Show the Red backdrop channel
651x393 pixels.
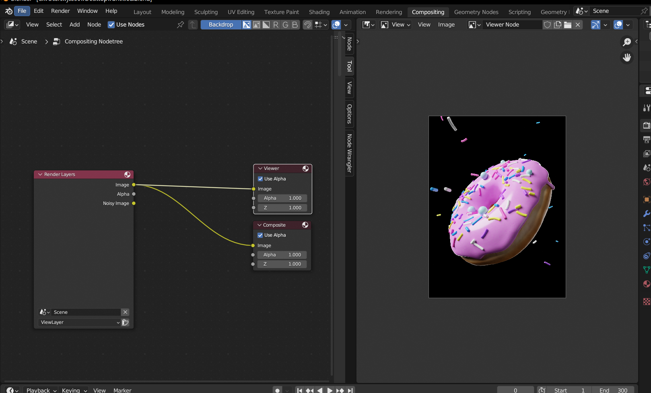[276, 25]
